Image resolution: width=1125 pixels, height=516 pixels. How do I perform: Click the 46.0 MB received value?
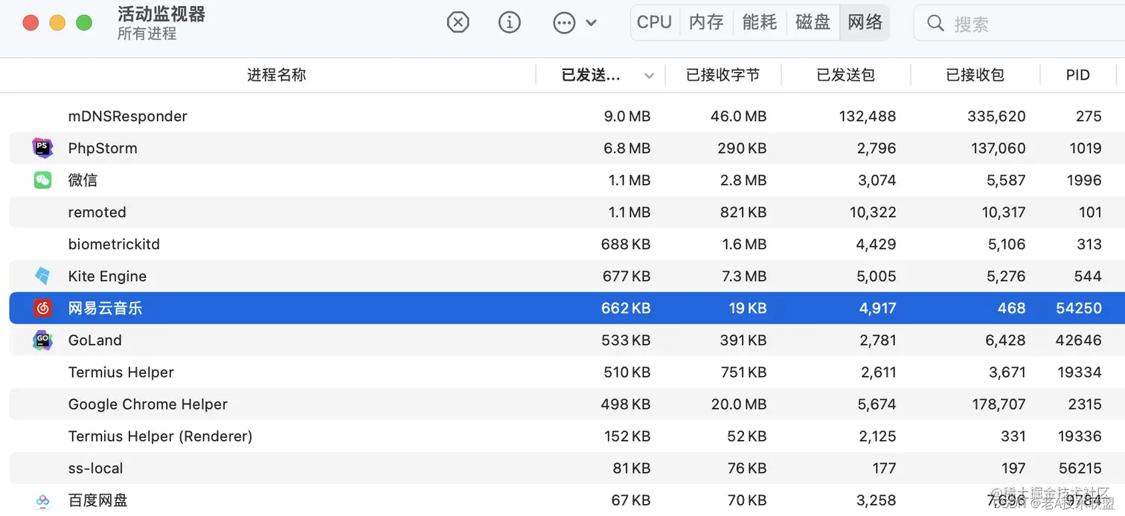click(738, 116)
